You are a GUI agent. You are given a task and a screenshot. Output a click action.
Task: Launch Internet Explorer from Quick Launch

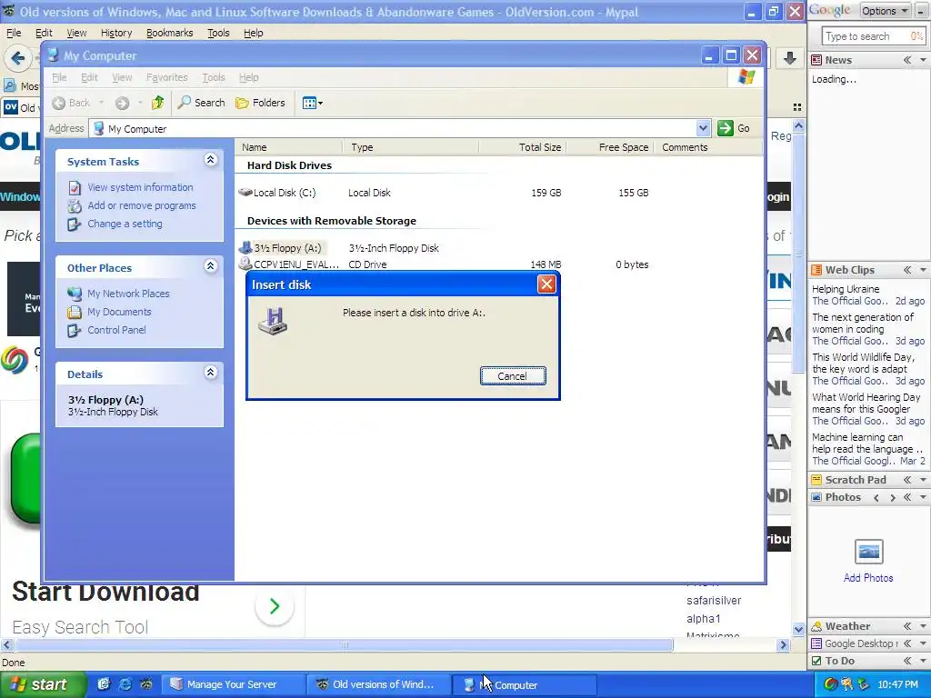click(125, 684)
